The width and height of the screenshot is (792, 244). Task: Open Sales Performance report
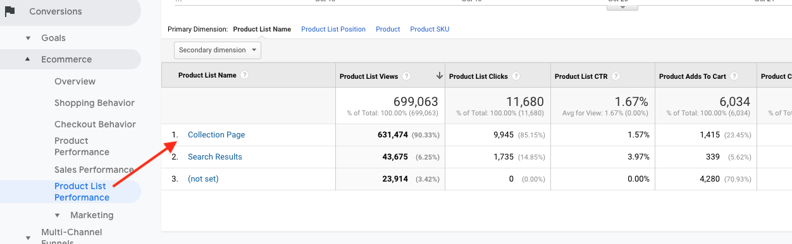tap(94, 170)
